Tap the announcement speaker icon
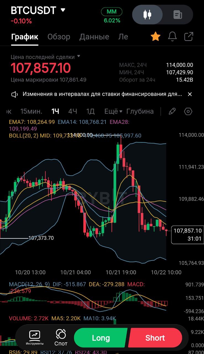This screenshot has width=204, height=354. tap(14, 94)
